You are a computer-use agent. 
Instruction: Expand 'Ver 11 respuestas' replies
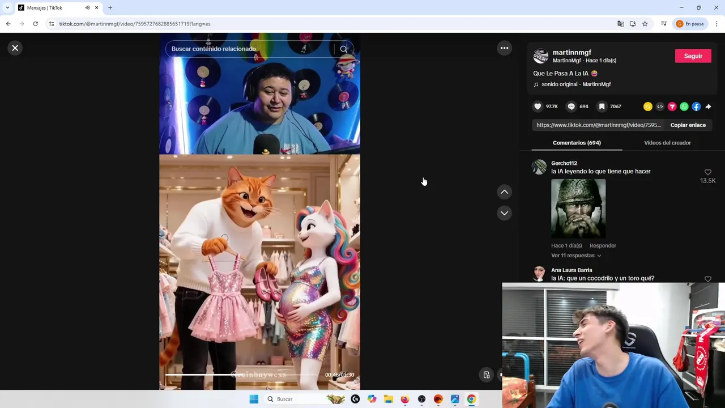click(576, 256)
